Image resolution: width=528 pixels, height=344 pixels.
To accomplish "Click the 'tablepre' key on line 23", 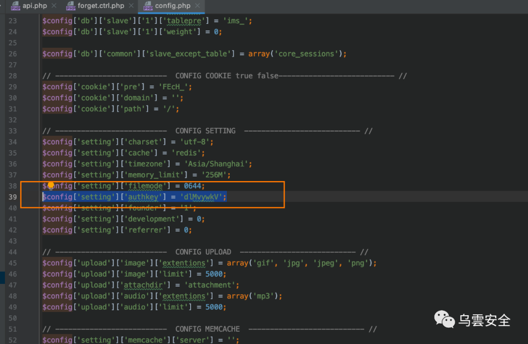I will [184, 21].
